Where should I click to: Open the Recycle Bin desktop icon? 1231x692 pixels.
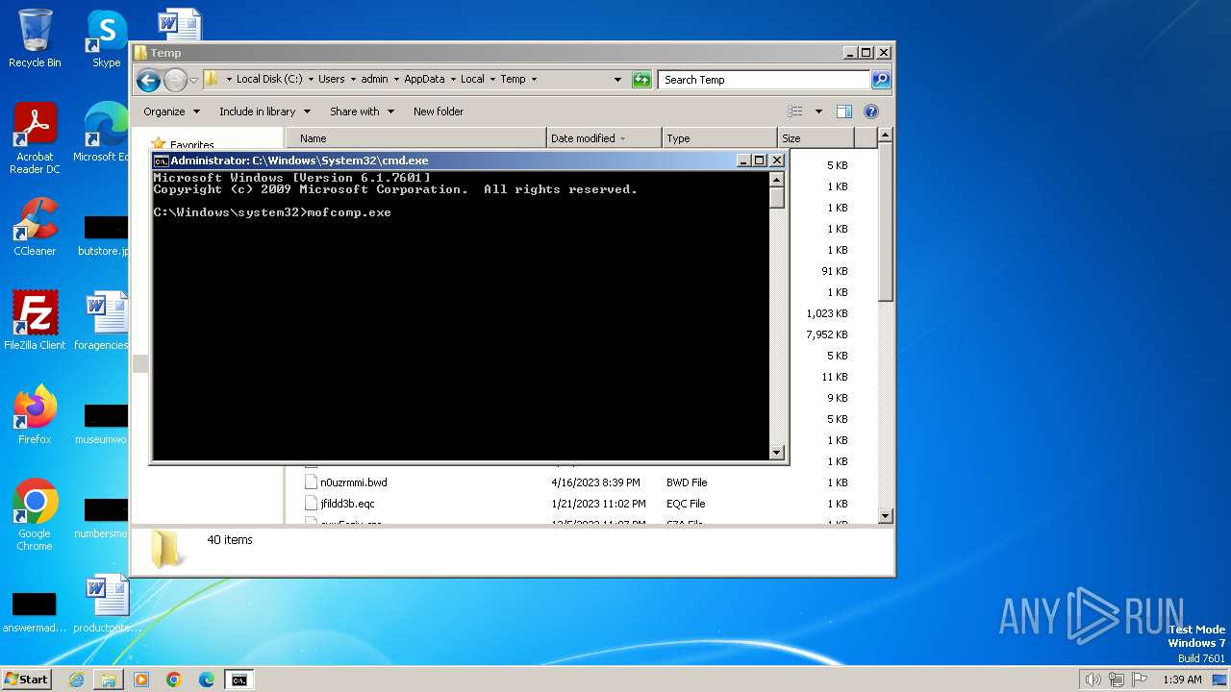coord(35,38)
